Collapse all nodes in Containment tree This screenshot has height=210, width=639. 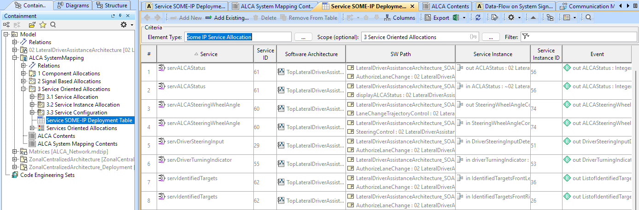7,25
